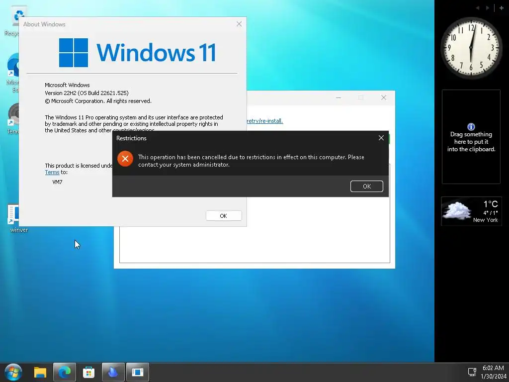Click OK in the About Windows dialog
The height and width of the screenshot is (382, 509).
click(224, 216)
